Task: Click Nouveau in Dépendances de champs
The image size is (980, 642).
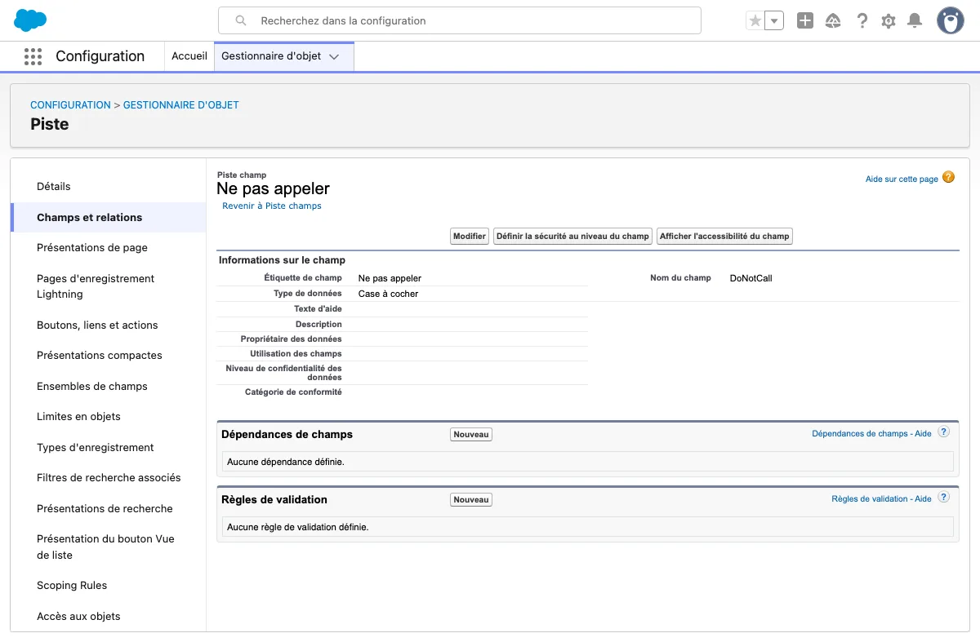Action: 471,435
